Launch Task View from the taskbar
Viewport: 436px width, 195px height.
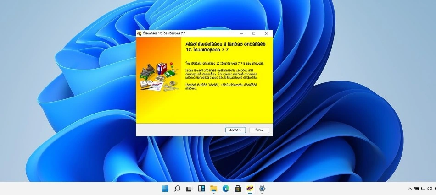click(189, 189)
